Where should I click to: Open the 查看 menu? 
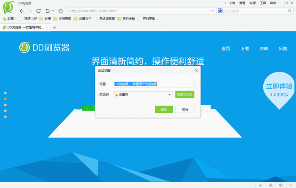coord(242,3)
